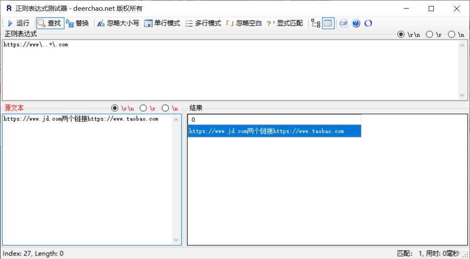The height and width of the screenshot is (259, 470).
Task: Click regex box scrollbar up arrow
Action: click(462, 45)
